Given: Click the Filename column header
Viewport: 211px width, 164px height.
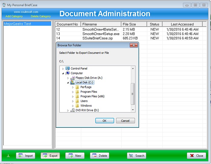Looking at the screenshot, I should 101,24.
